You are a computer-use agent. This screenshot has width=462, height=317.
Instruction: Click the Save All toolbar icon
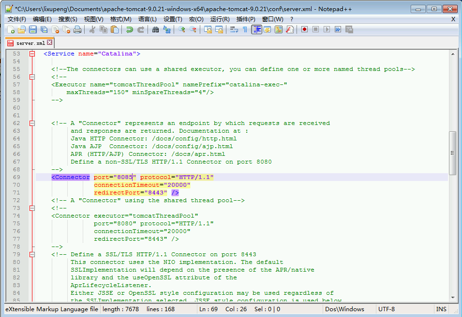44,29
